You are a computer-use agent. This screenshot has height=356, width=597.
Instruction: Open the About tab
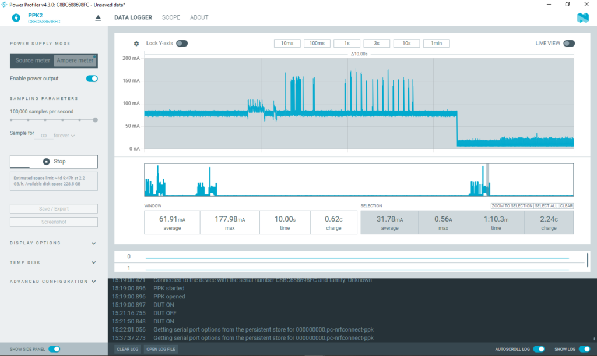(199, 17)
